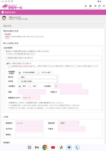106x151 pixels.
Task: Focus the 名義 input field
Action: 32,92
